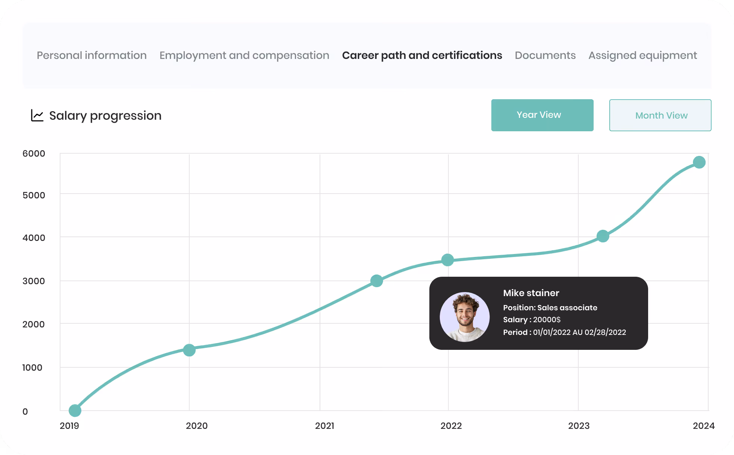The width and height of the screenshot is (734, 455).
Task: Open the Documents tab
Action: coord(545,55)
